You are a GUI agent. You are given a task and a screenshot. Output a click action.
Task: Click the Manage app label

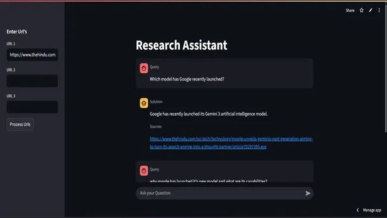coord(372,210)
